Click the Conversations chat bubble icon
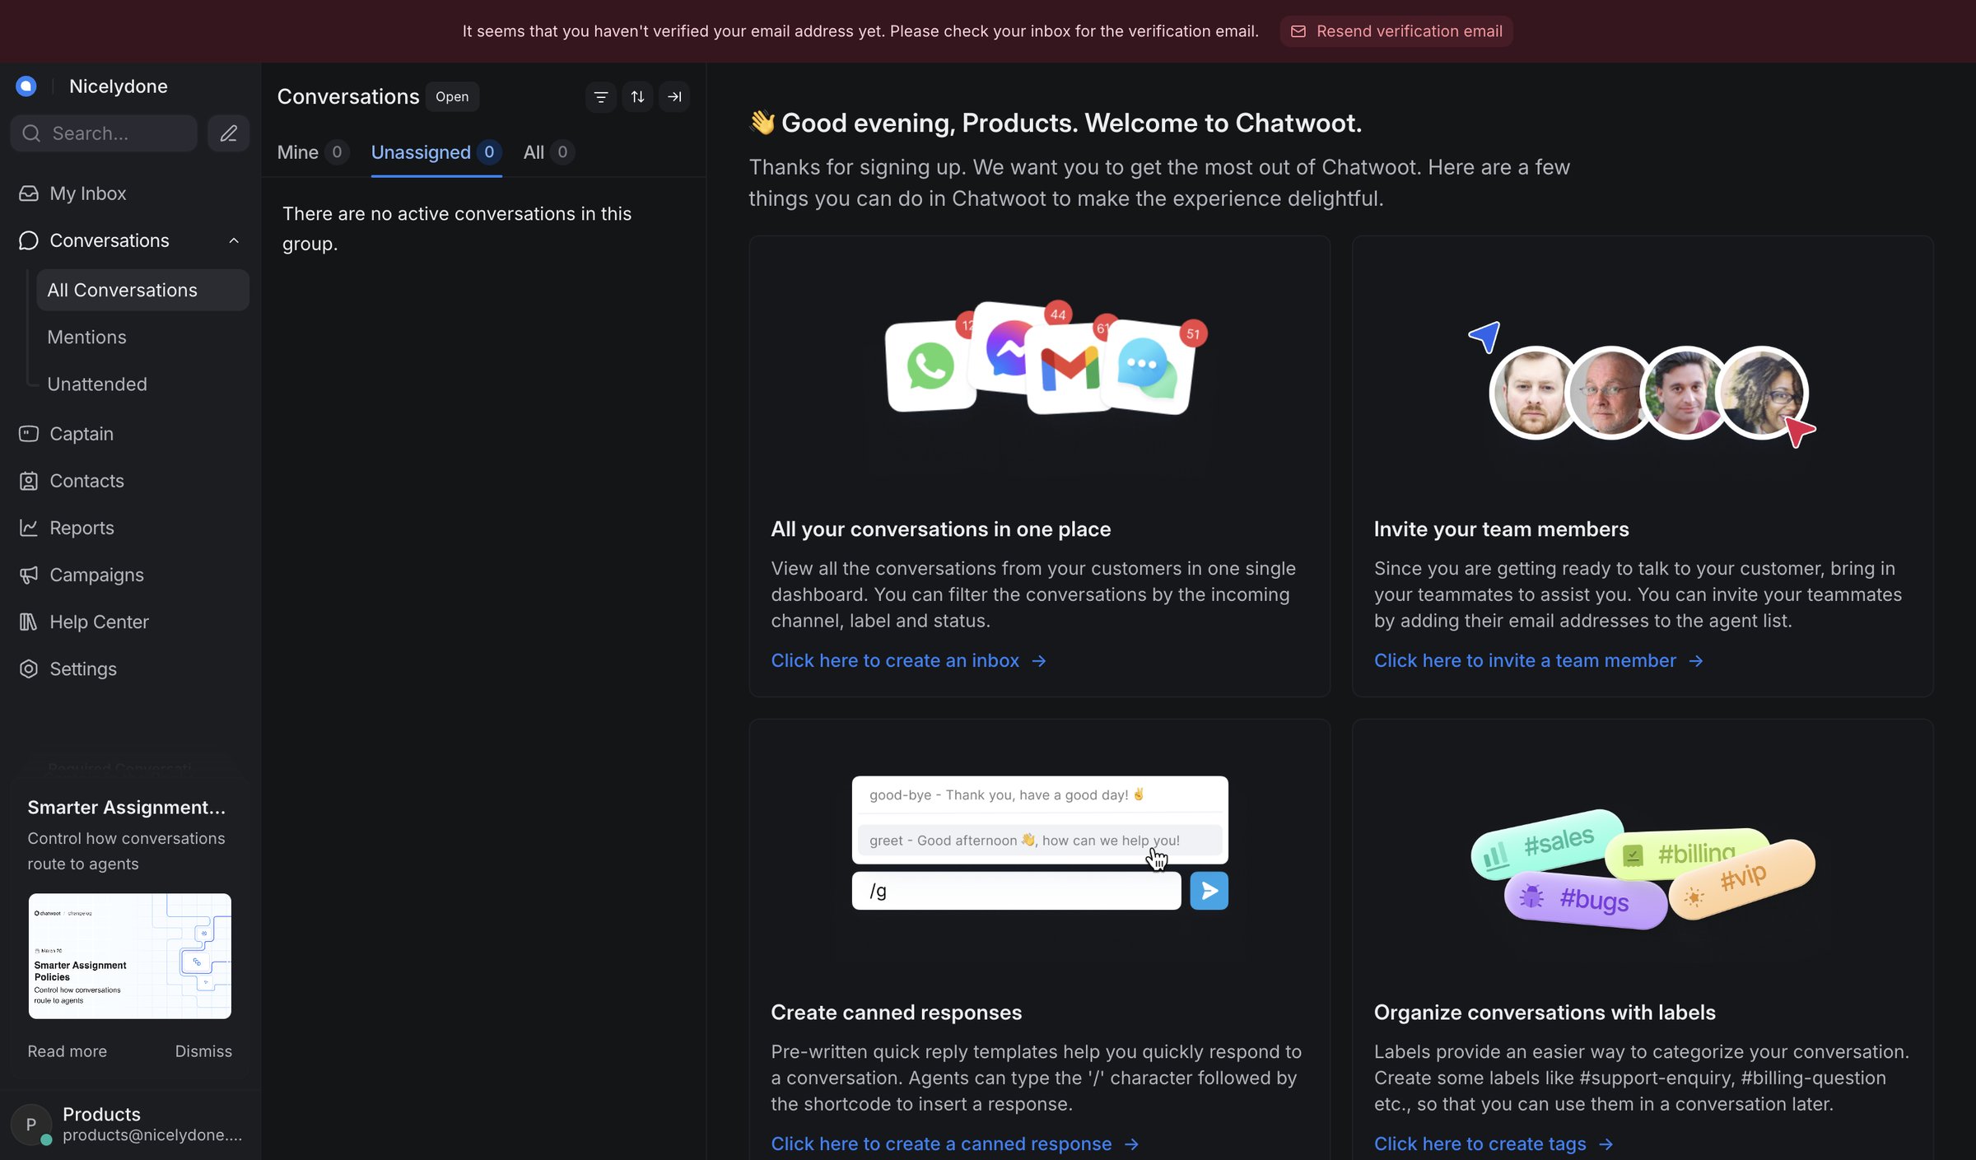Screen dimensions: 1976x1160 [29, 240]
